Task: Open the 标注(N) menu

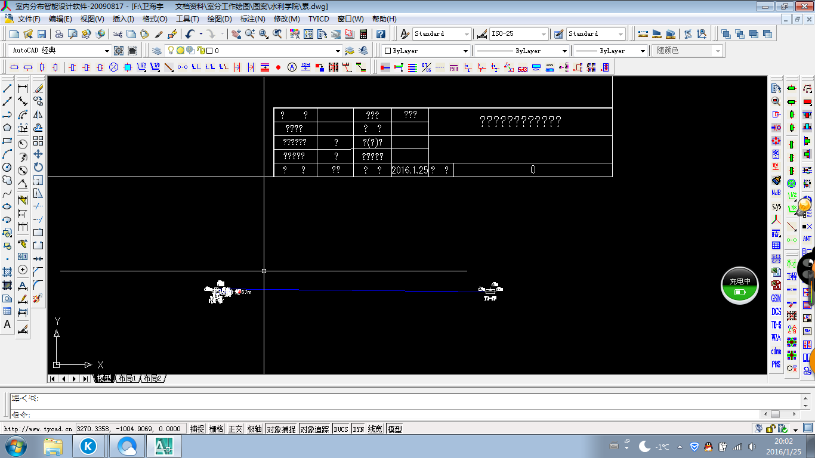Action: pos(253,19)
